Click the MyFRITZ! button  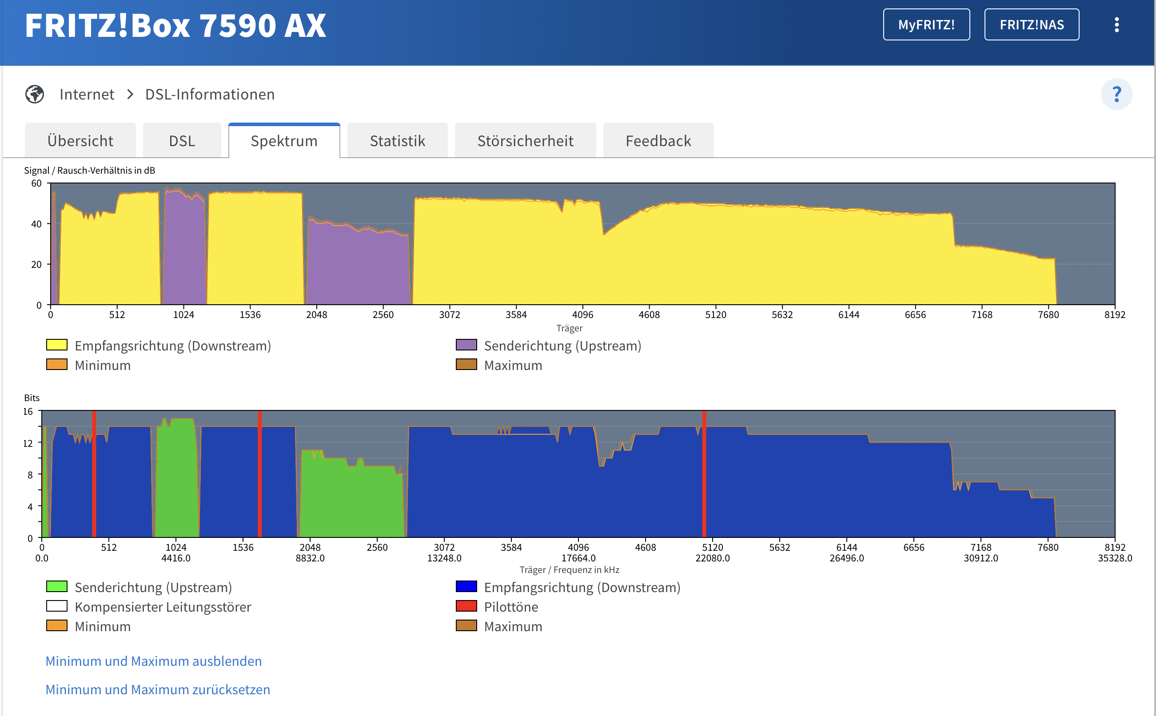click(x=926, y=24)
